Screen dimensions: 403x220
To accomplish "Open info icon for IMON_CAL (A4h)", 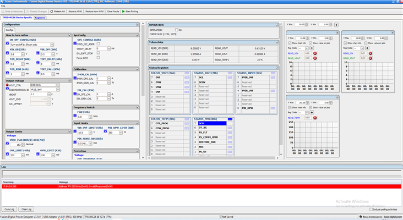I will tap(75, 78).
